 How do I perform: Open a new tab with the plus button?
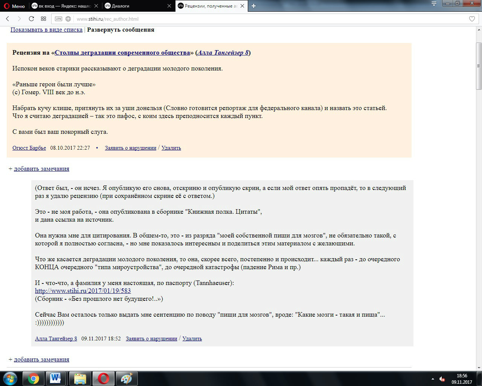[x=253, y=6]
